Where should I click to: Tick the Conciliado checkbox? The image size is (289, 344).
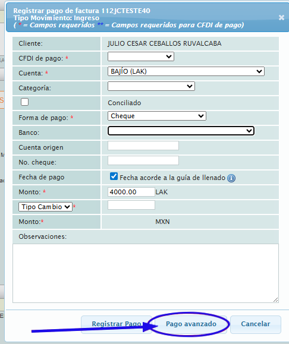24,102
